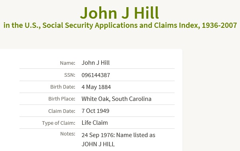Click the John J Hill page title
240x151 pixels.
(120, 13)
